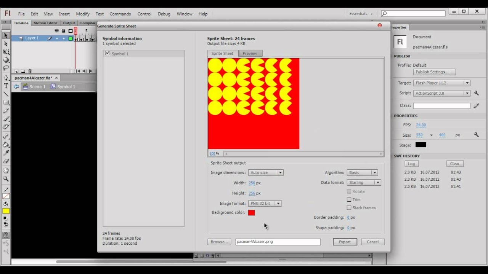Click the Clear button in SWF History
Image resolution: width=488 pixels, height=274 pixels.
coord(454,164)
